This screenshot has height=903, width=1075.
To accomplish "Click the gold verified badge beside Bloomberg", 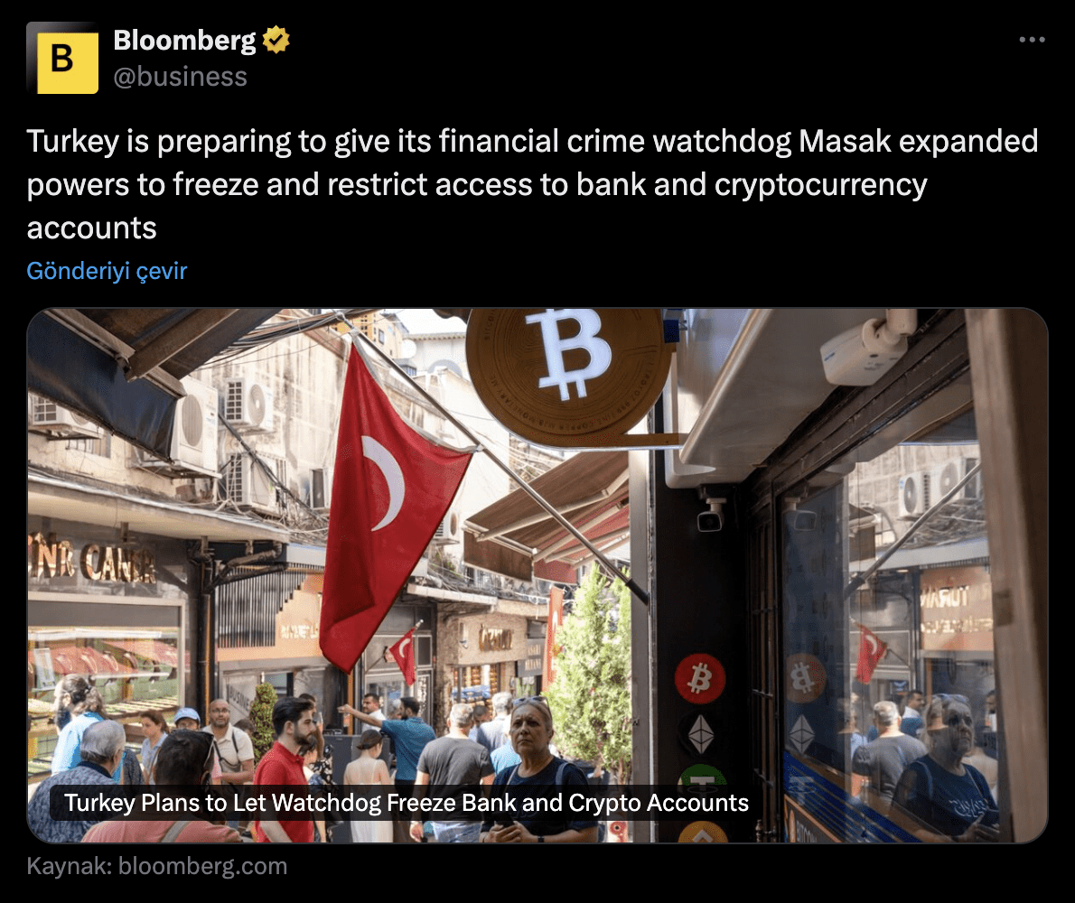I will pos(276,40).
